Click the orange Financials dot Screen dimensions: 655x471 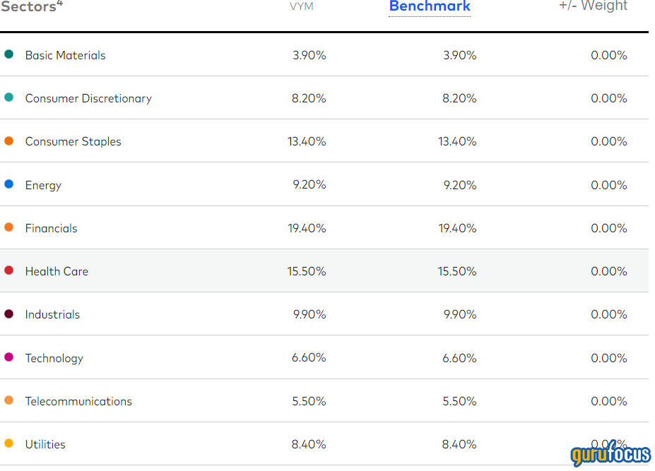[8, 227]
